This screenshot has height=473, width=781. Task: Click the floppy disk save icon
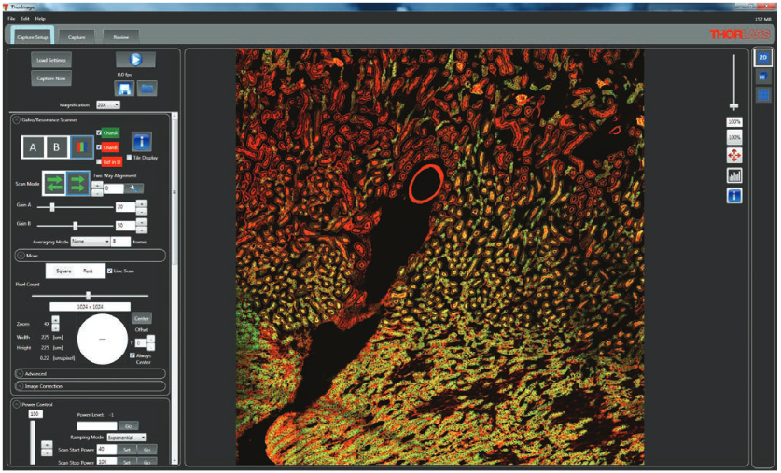click(x=124, y=88)
